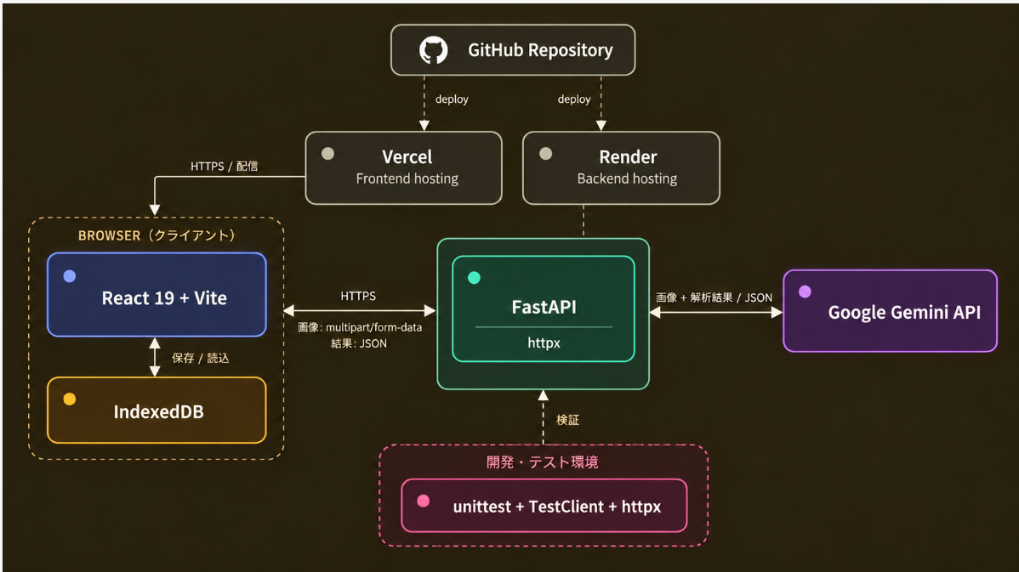Viewport: 1019px width, 572px height.
Task: Click the yellow dot in IndexedDB box
Action: pyautogui.click(x=70, y=399)
